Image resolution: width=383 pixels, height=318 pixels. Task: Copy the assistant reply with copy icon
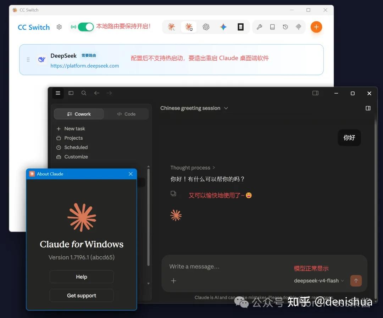click(173, 194)
